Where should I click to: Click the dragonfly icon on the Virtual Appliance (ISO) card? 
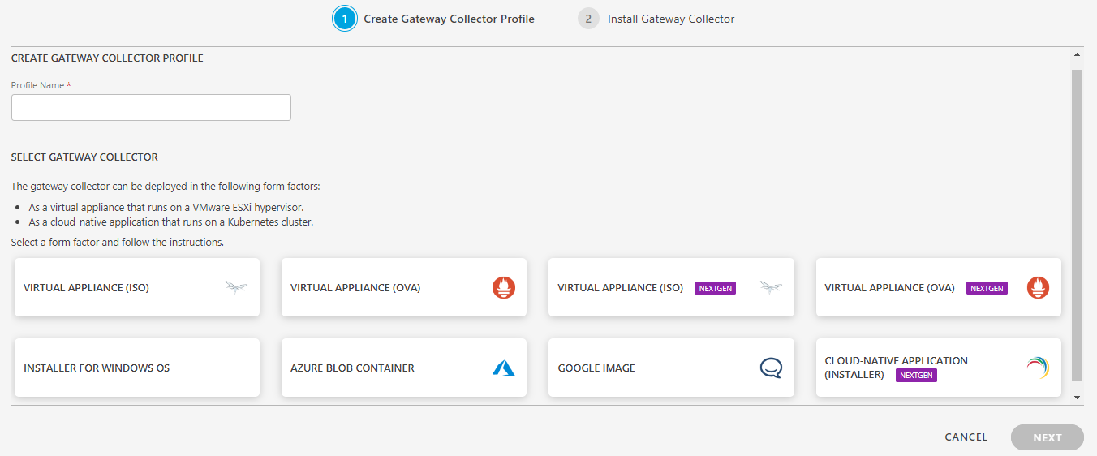click(x=236, y=287)
